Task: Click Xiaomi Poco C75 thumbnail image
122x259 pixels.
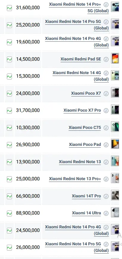Action: (115, 127)
